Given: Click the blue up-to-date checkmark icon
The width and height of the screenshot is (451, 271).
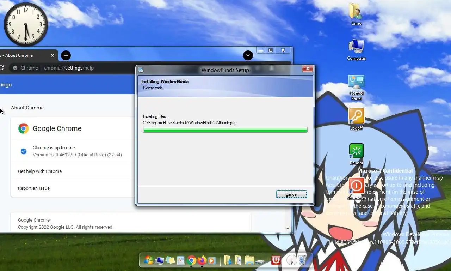Looking at the screenshot, I should click(x=24, y=151).
